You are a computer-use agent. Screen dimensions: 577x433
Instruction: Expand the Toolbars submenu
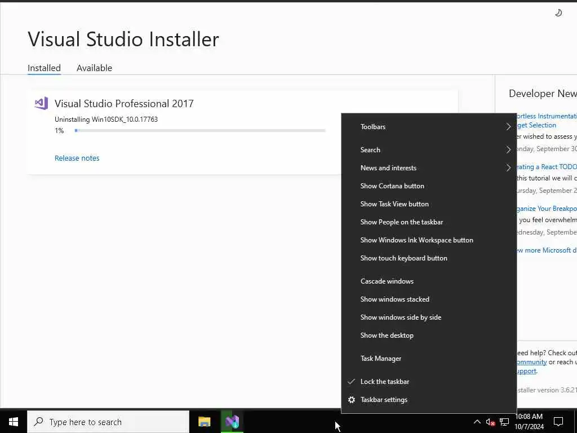tap(429, 127)
